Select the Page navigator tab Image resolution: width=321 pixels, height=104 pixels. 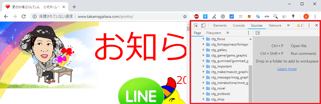[x=197, y=33]
